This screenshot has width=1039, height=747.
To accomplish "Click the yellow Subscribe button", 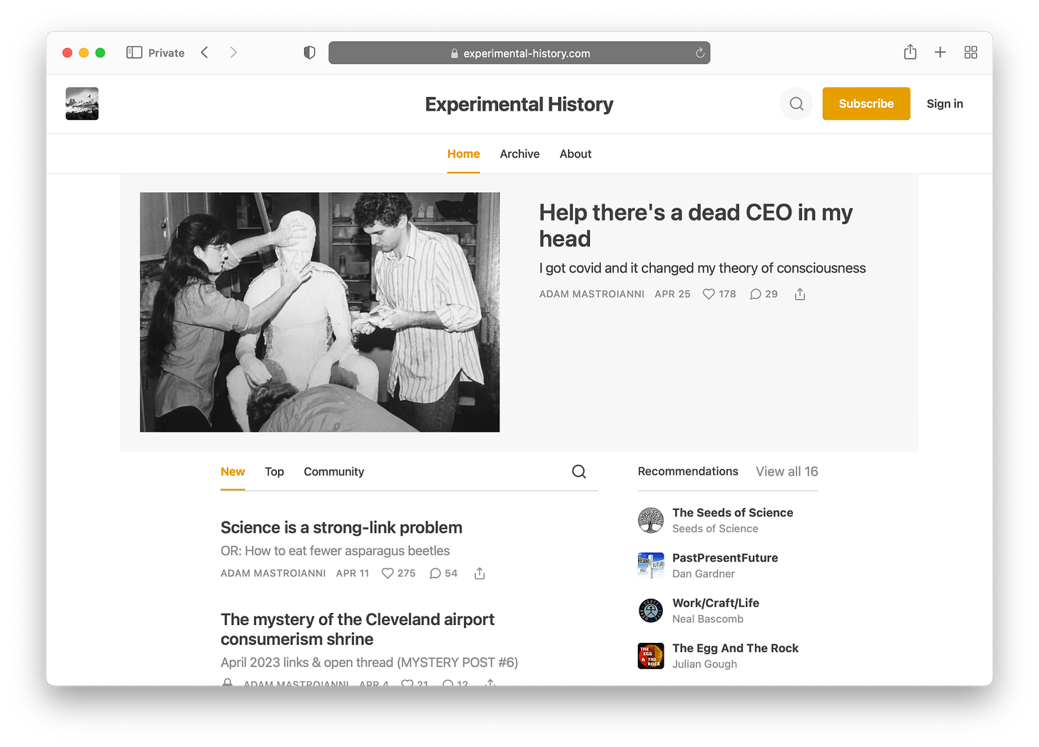I will [866, 103].
